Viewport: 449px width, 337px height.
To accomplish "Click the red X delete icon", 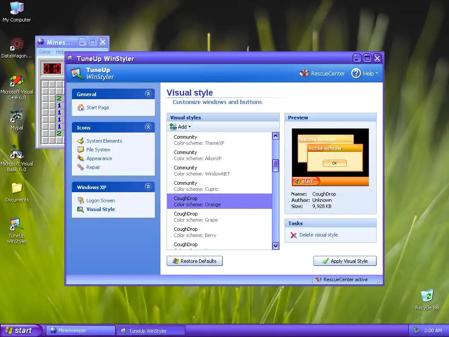I will pyautogui.click(x=293, y=235).
